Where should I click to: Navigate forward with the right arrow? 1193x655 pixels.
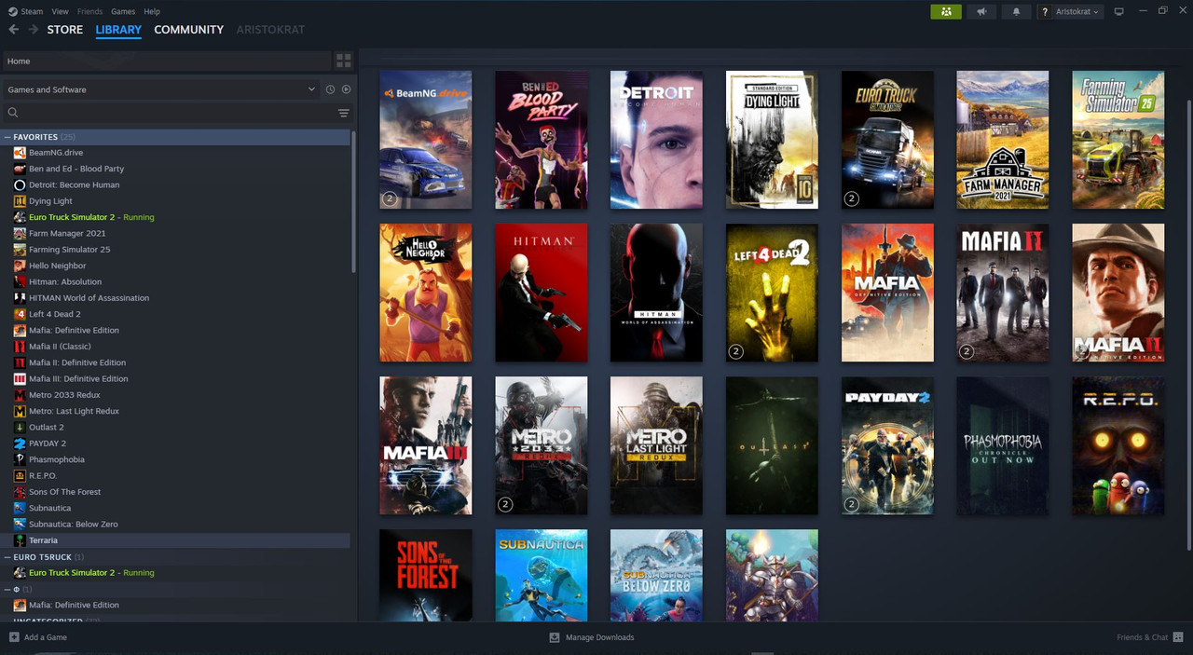(34, 30)
